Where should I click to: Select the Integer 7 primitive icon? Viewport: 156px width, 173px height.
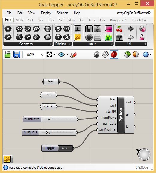[58, 37]
